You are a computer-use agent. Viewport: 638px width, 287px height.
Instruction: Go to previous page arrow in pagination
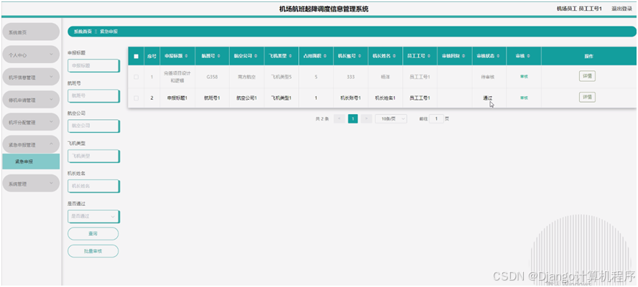tap(339, 118)
